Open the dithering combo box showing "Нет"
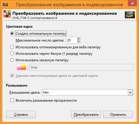Viewport: 139px width, 124px height. [87, 92]
